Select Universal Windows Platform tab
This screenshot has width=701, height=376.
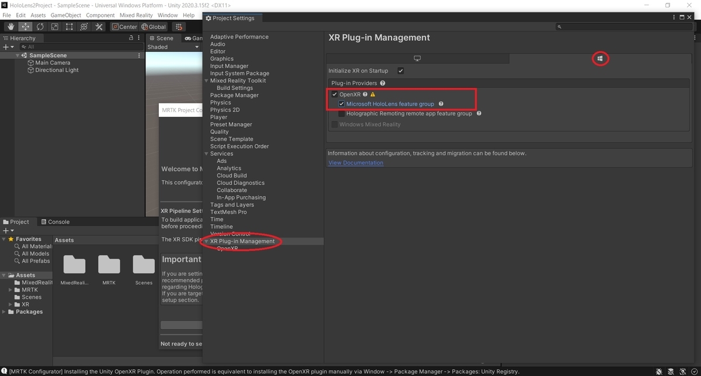[601, 58]
